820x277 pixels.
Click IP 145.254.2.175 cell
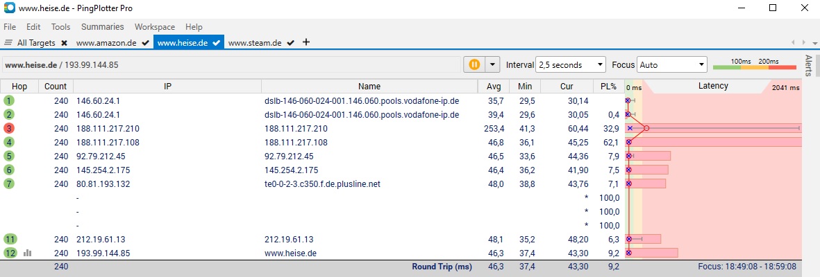(x=103, y=170)
